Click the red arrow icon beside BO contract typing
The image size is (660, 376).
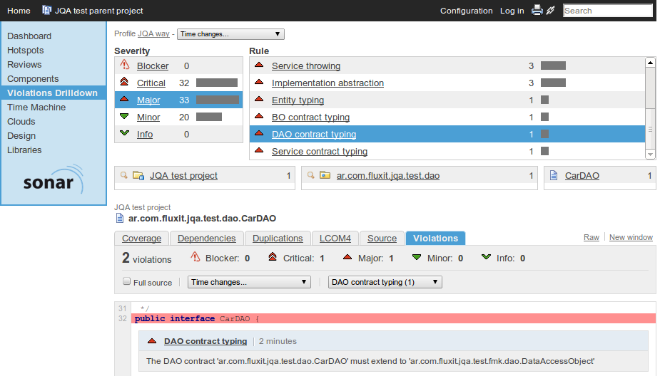(259, 115)
